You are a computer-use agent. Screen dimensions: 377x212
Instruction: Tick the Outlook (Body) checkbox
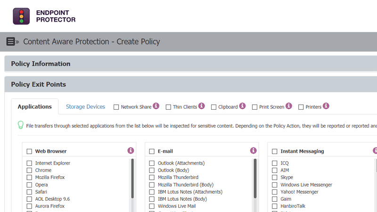pyautogui.click(x=152, y=170)
